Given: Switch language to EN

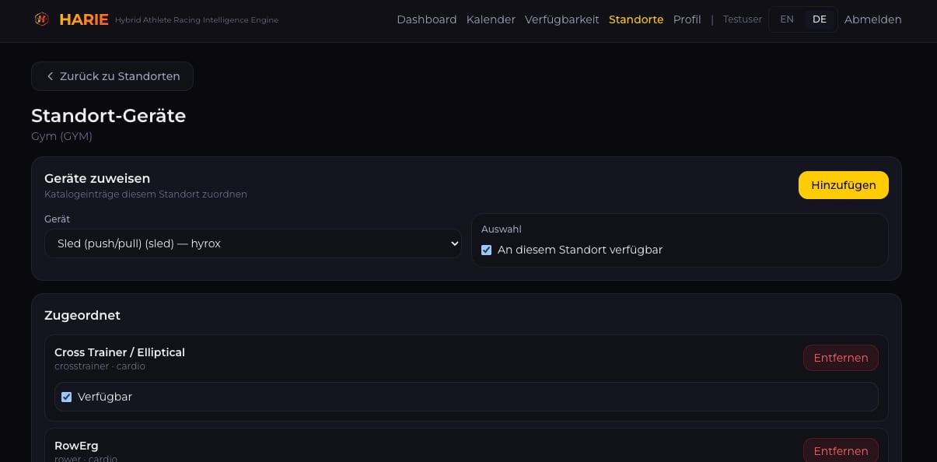Looking at the screenshot, I should coord(787,19).
